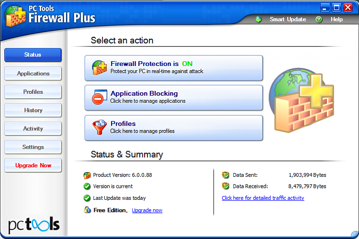Click the firewall globe icon beside Firewall Protection

(100, 68)
